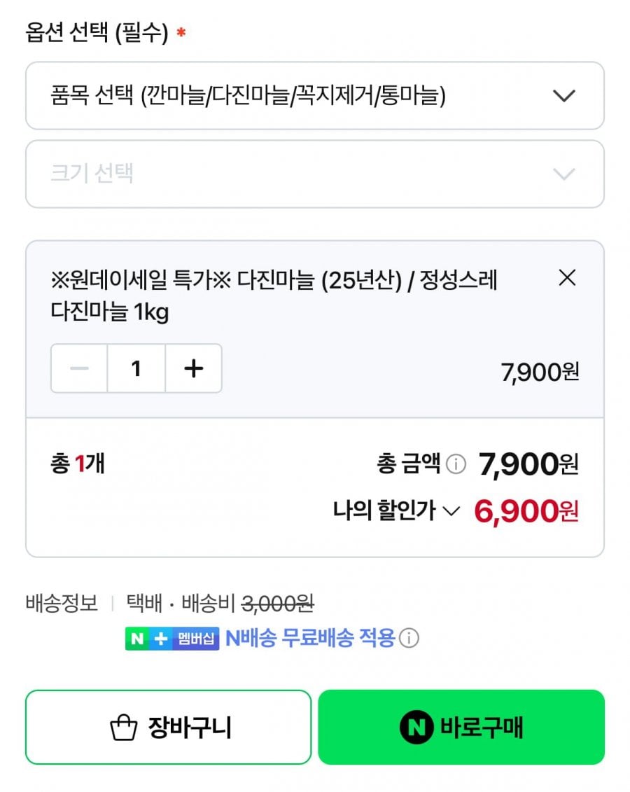Increase quantity with the plus button
The image size is (630, 792).
(193, 368)
